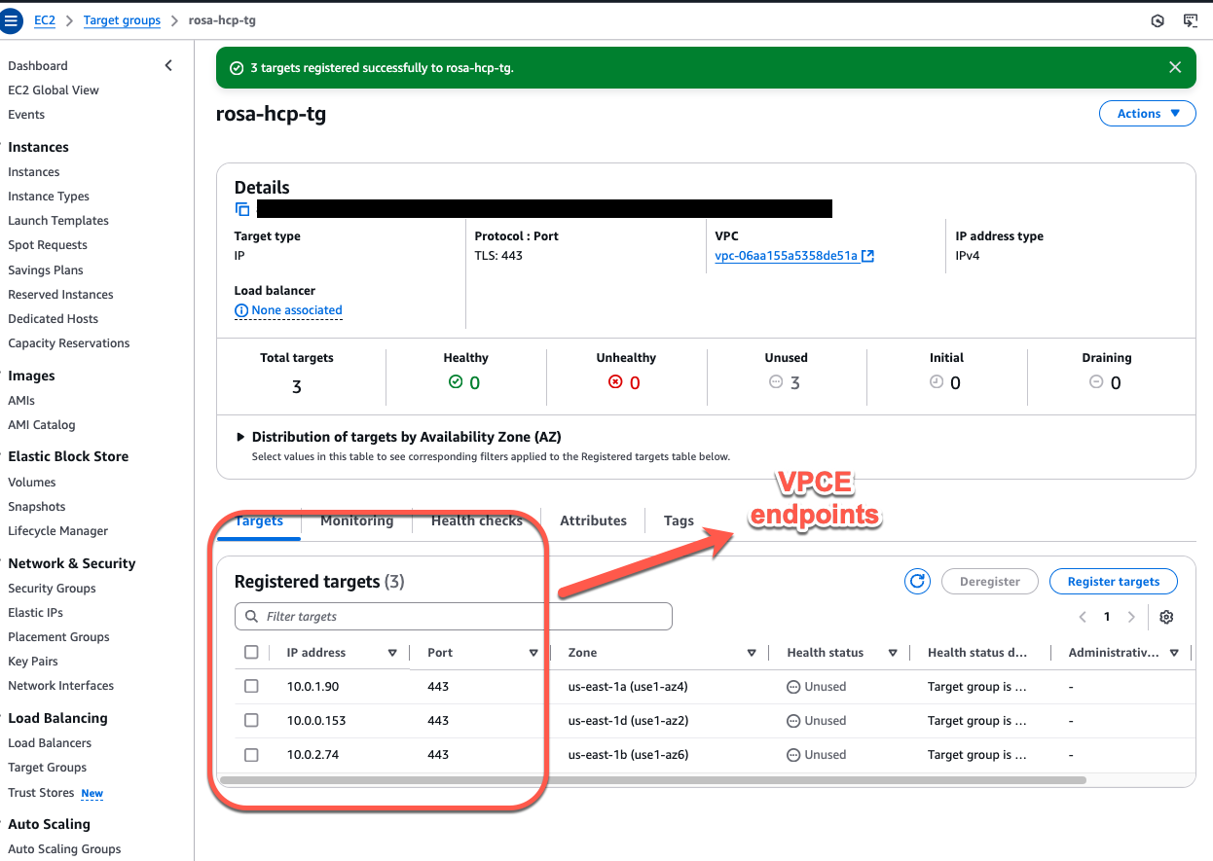Image resolution: width=1213 pixels, height=861 pixels.
Task: Select the checkbox for 10.0.2.74
Action: 251,755
